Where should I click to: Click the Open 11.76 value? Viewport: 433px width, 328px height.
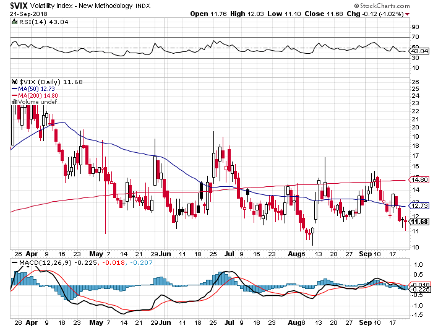208,14
